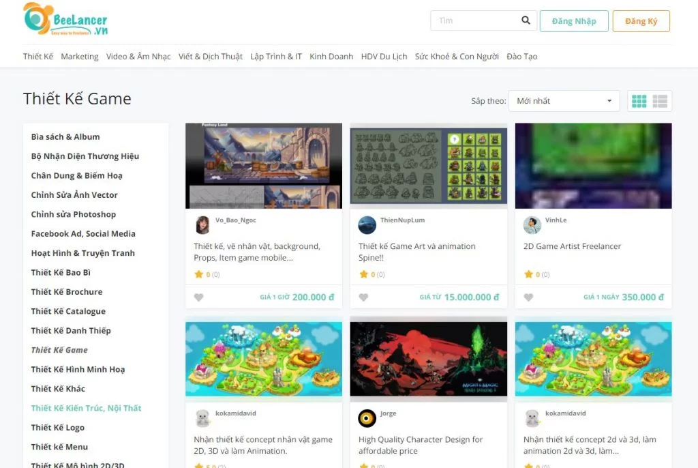Select Chân Dung & Biếm Hoạ category
698x468 pixels.
[76, 175]
